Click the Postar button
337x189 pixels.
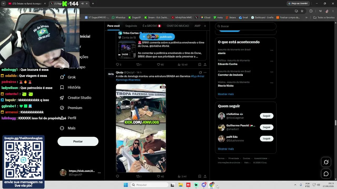[x=78, y=141]
